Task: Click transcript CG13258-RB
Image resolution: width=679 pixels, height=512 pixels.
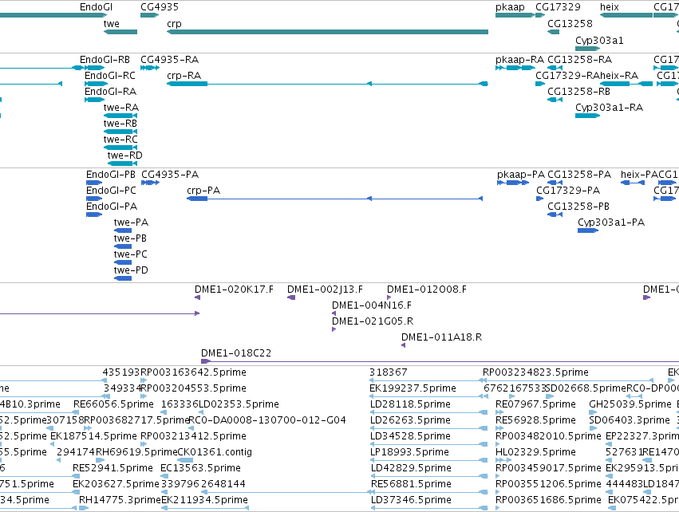Action: pyautogui.click(x=579, y=92)
